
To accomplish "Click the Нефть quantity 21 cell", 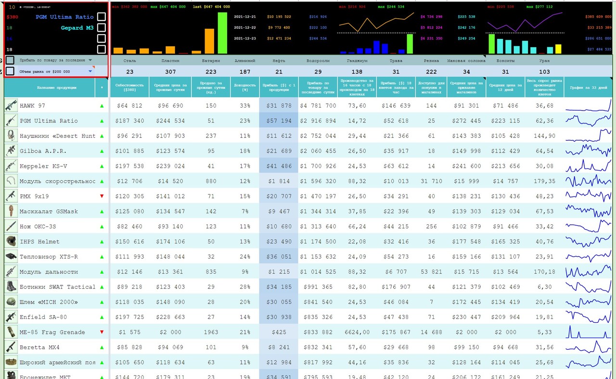I will [279, 72].
